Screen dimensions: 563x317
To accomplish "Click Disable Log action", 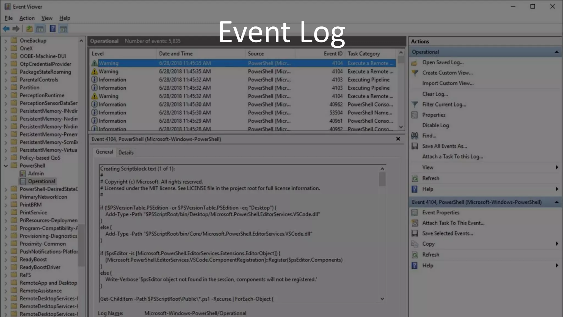I will 435,125.
